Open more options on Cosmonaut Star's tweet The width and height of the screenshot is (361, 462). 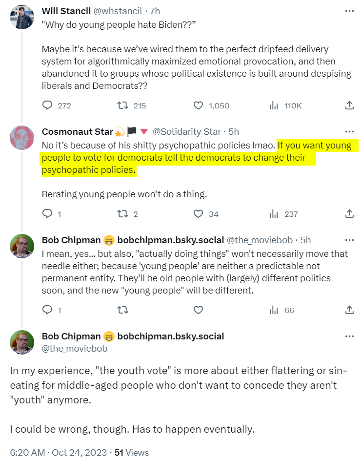(x=349, y=131)
